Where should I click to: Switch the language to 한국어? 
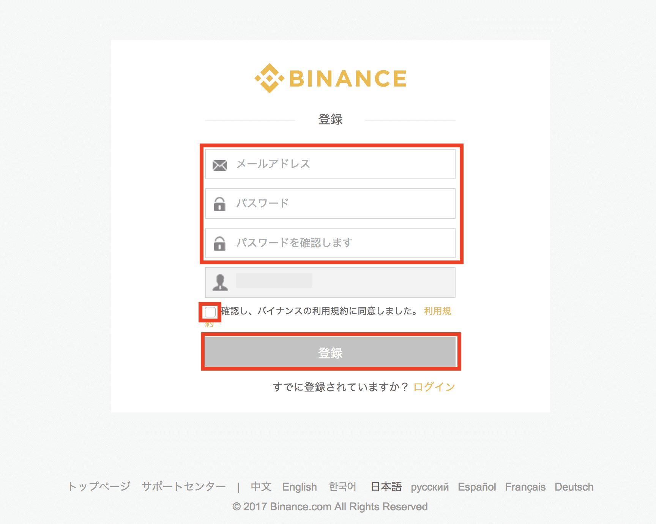click(342, 486)
